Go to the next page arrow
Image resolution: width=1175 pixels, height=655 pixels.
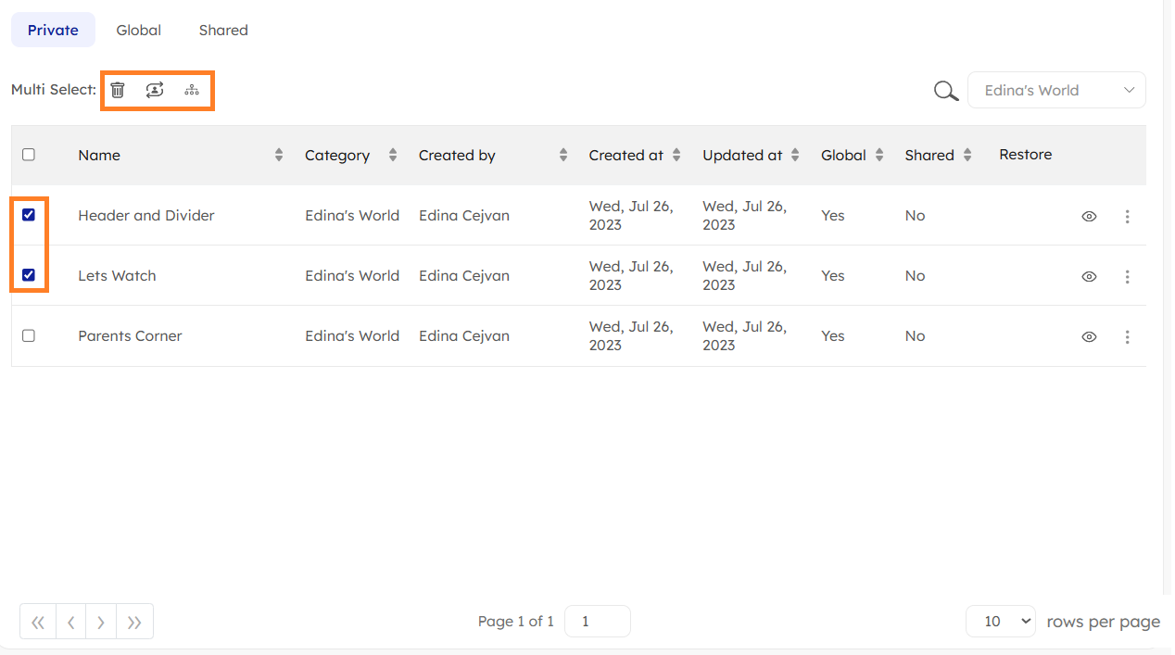tap(101, 623)
